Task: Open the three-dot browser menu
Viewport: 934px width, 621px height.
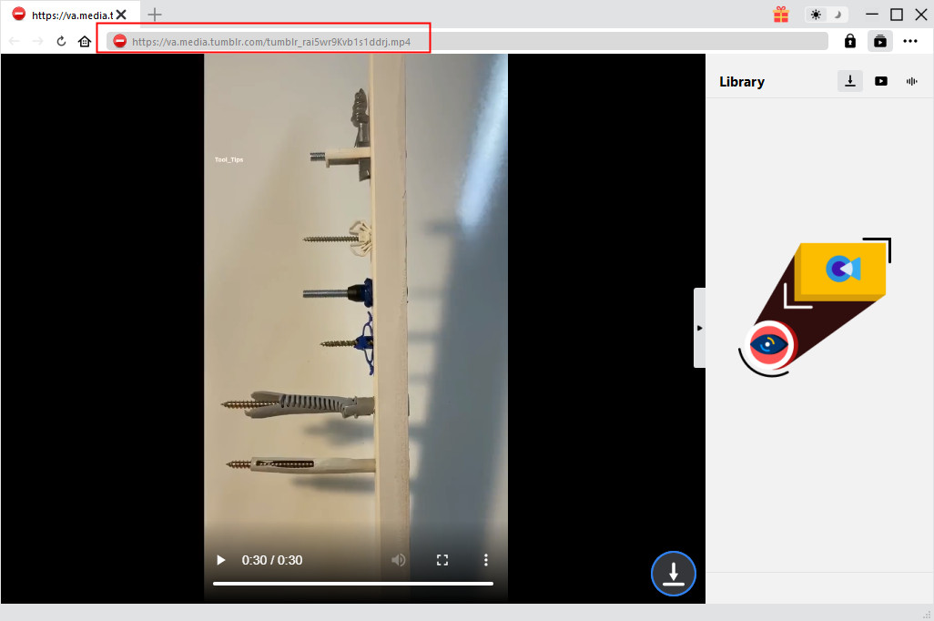Action: pos(910,41)
